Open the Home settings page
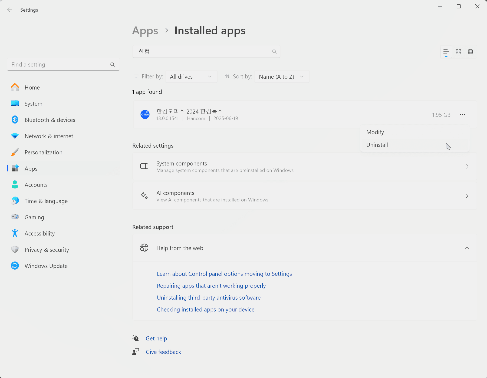This screenshot has width=487, height=378. coord(64,87)
